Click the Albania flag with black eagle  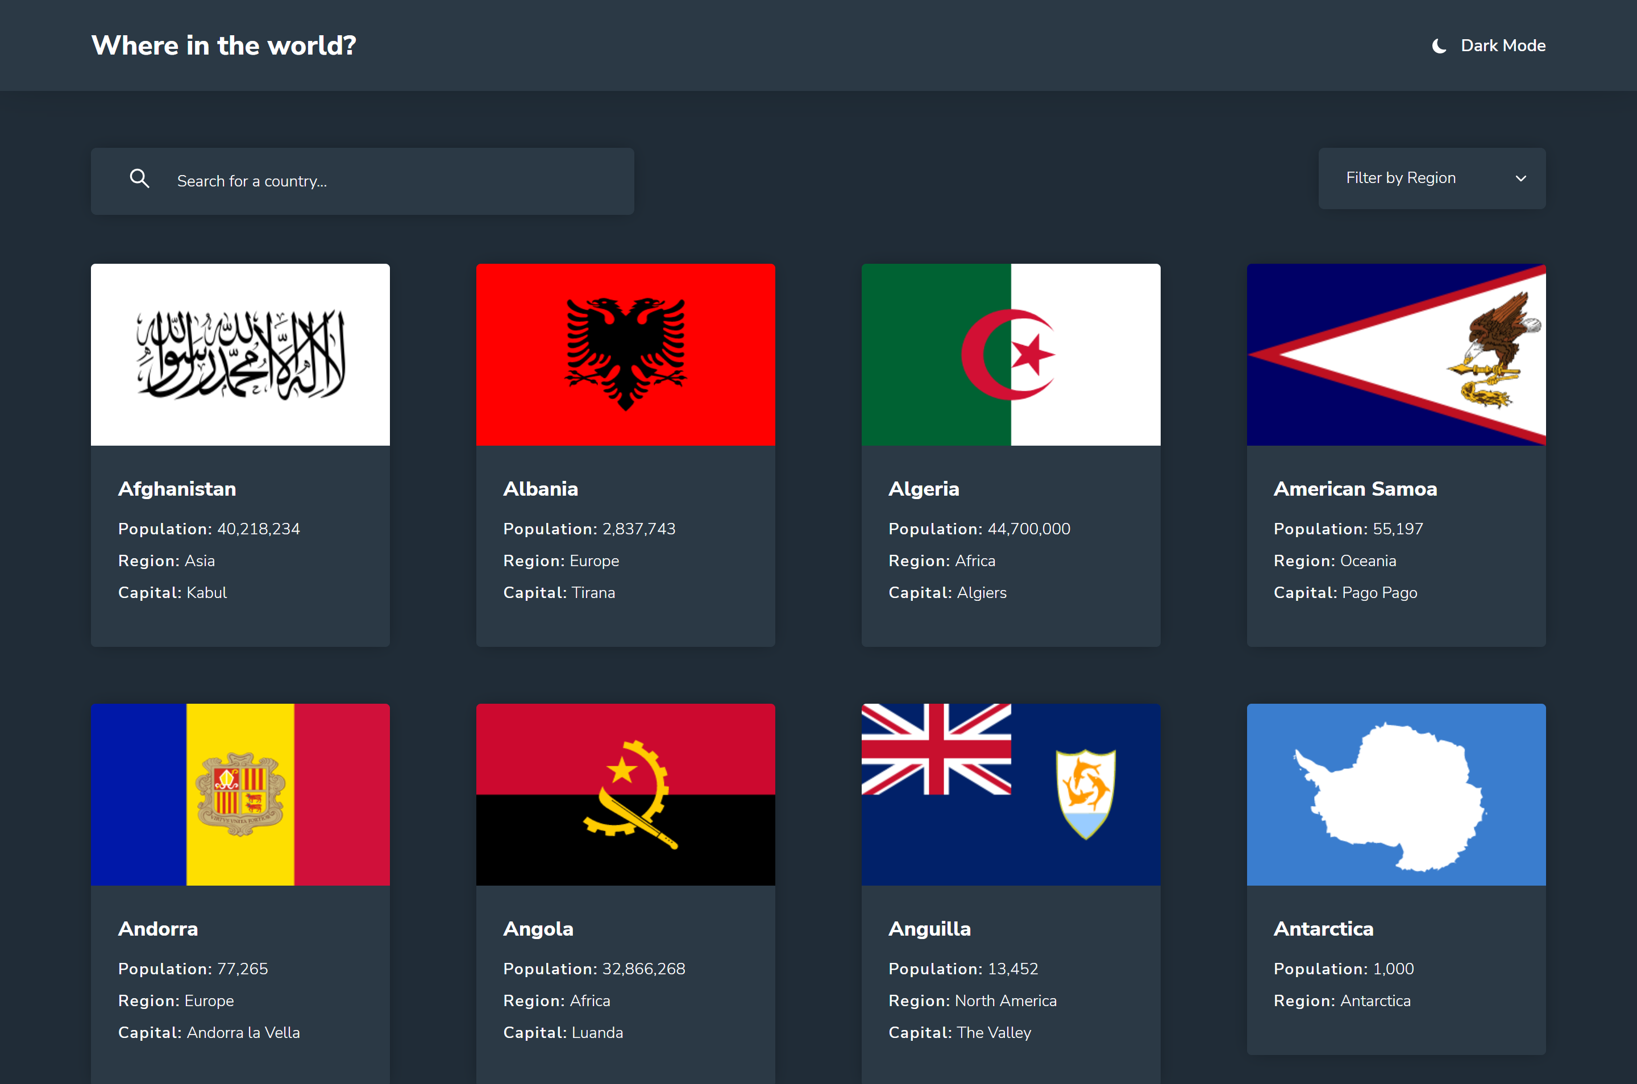[x=626, y=354]
